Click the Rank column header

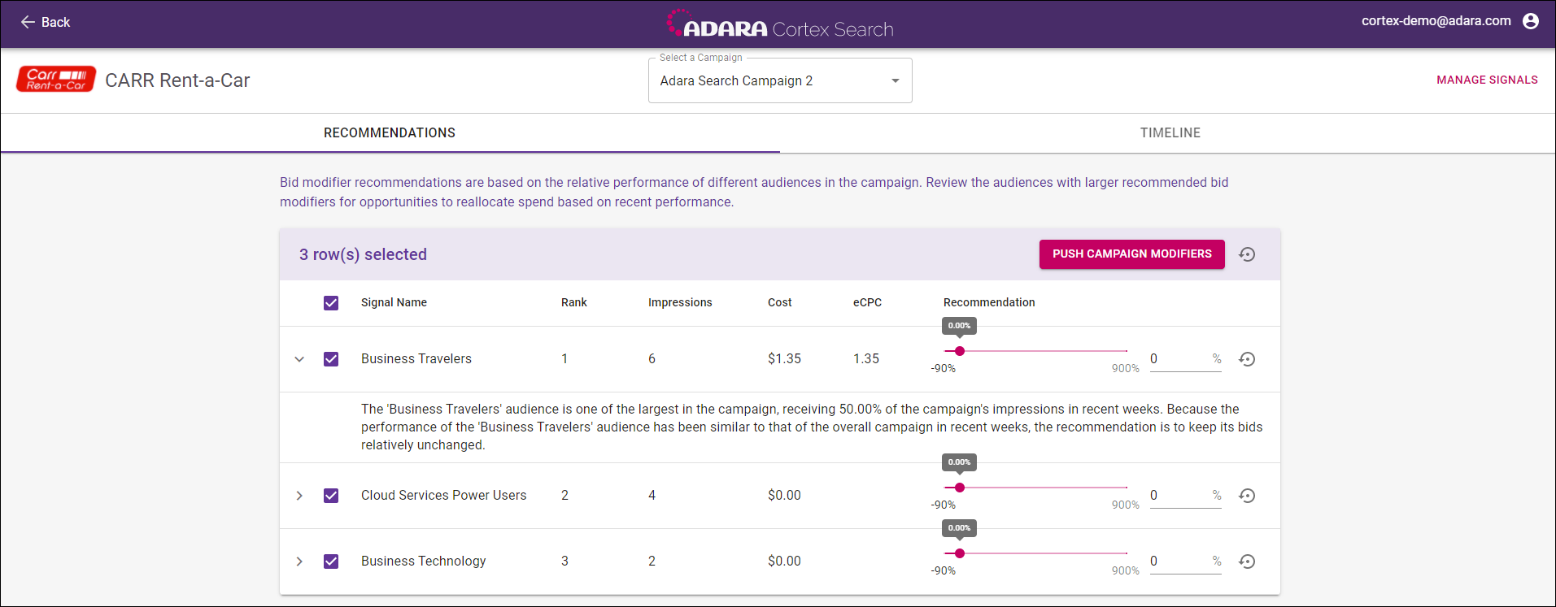[x=573, y=302]
